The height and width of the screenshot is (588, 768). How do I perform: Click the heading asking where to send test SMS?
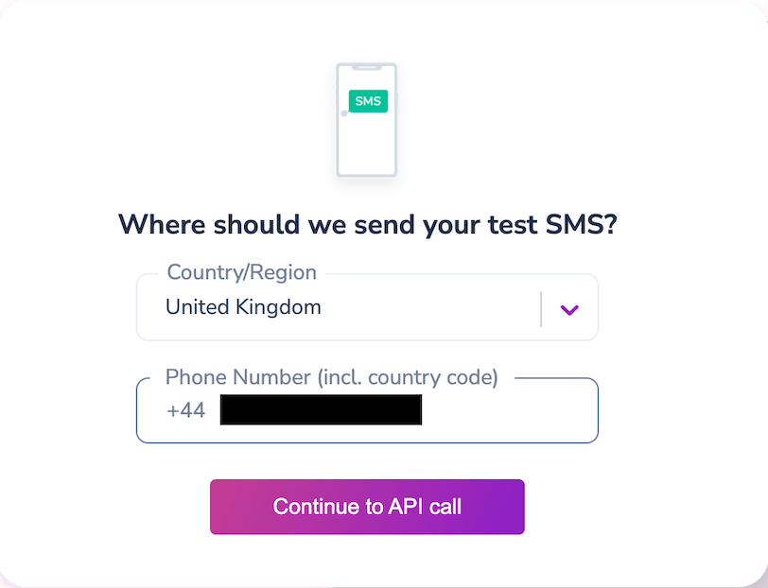tap(367, 224)
